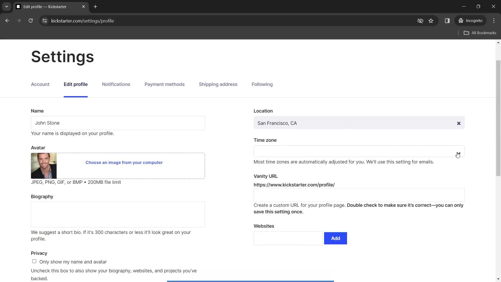Open the Chrome three-dot menu
Screen dimensions: 501x282
coord(494,21)
